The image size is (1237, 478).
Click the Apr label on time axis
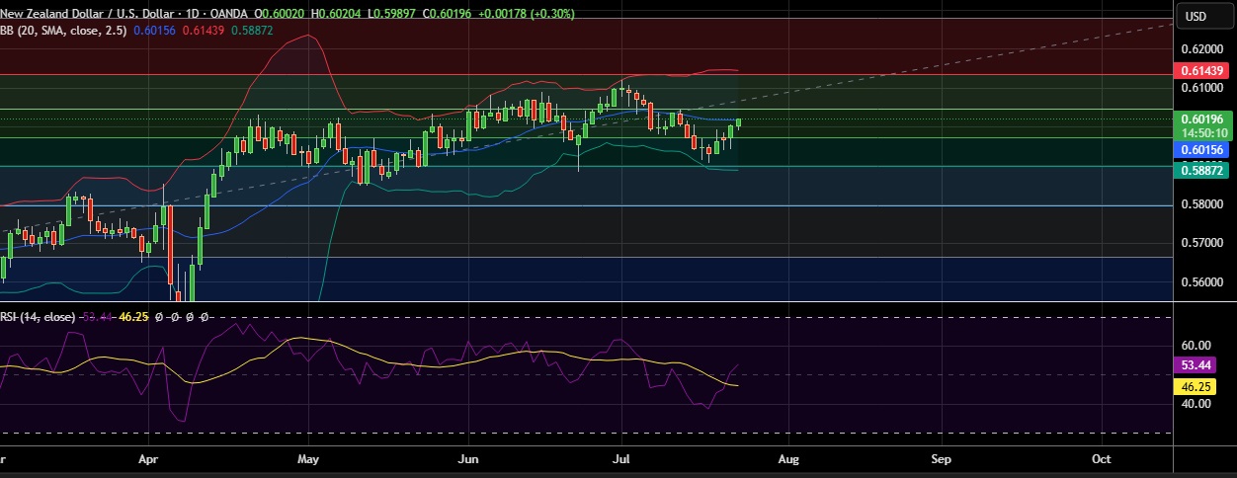(x=149, y=459)
